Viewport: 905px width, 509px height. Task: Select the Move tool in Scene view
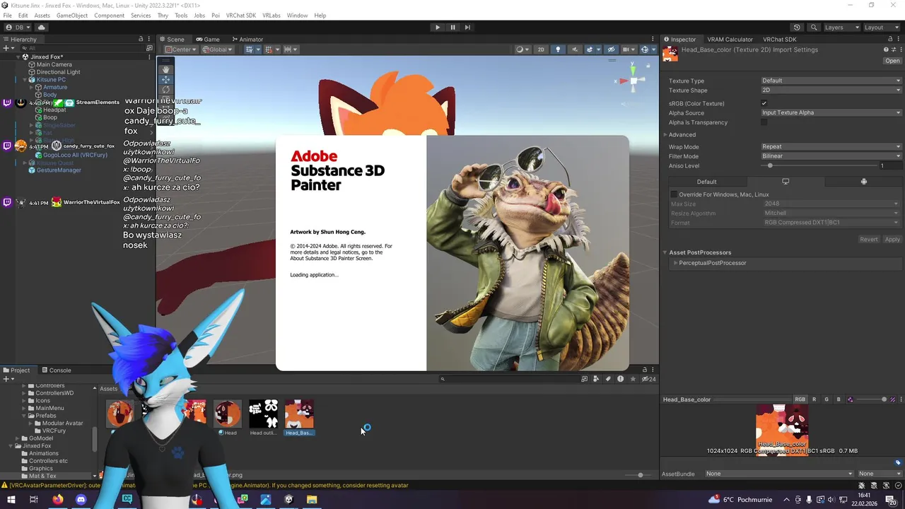coord(166,79)
